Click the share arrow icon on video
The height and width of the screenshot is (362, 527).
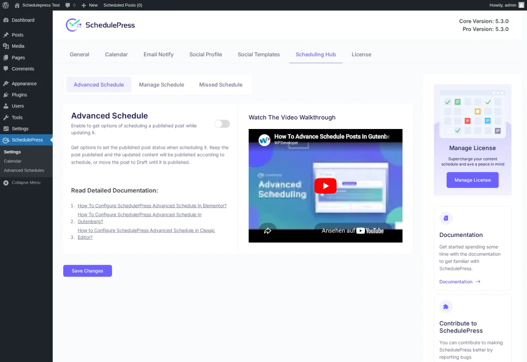pos(267,231)
